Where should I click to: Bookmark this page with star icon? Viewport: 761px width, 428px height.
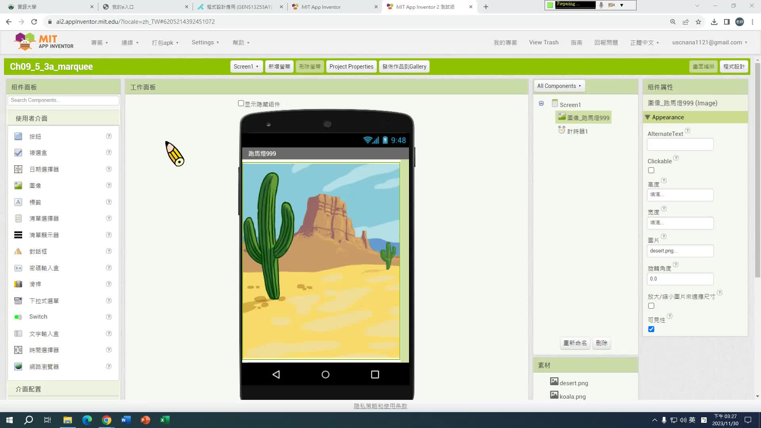coord(698,22)
